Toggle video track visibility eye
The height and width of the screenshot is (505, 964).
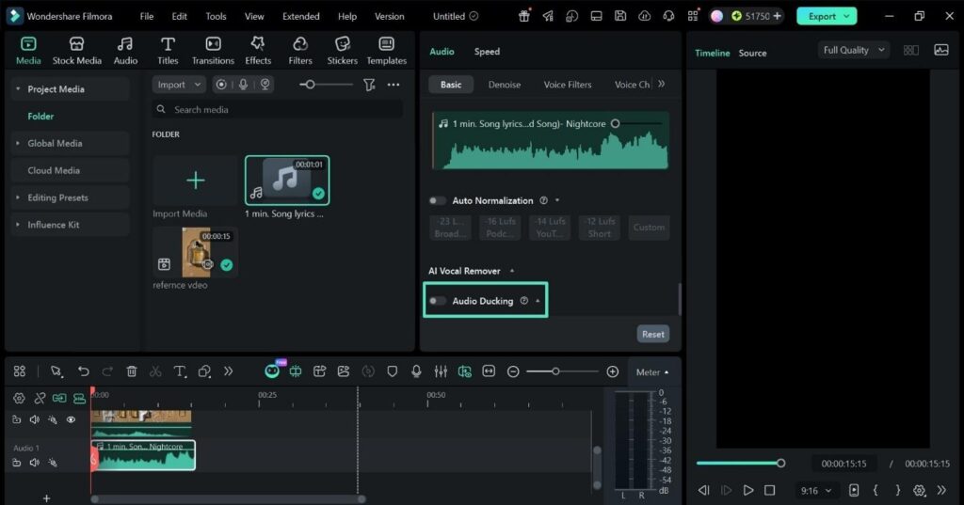[71, 419]
